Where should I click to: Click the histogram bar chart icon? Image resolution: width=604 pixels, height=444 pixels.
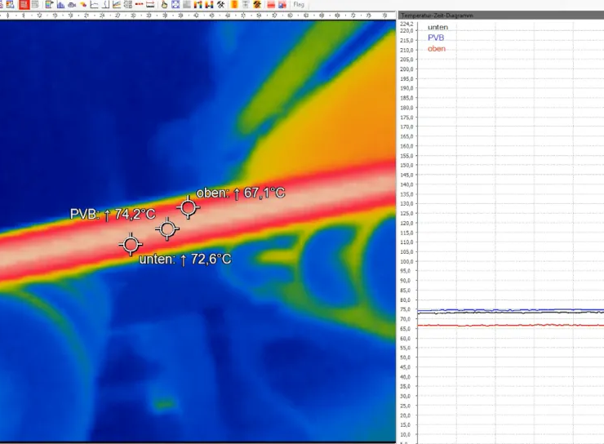click(61, 5)
